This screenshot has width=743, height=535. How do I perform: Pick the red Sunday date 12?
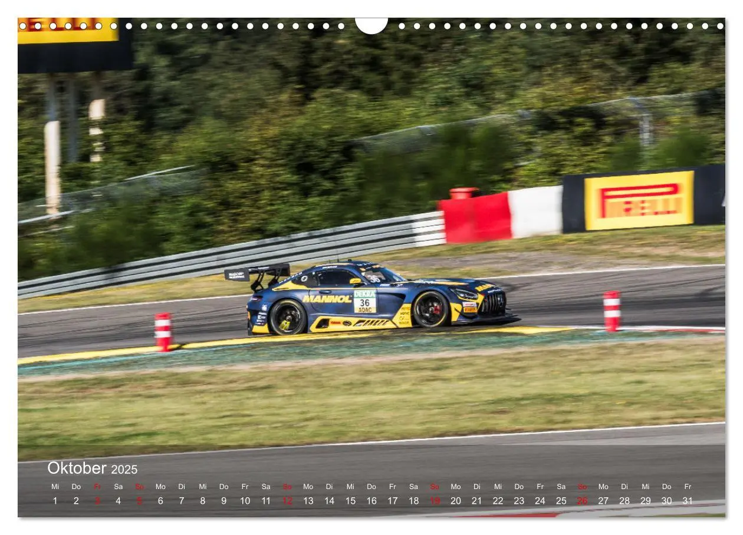[287, 501]
